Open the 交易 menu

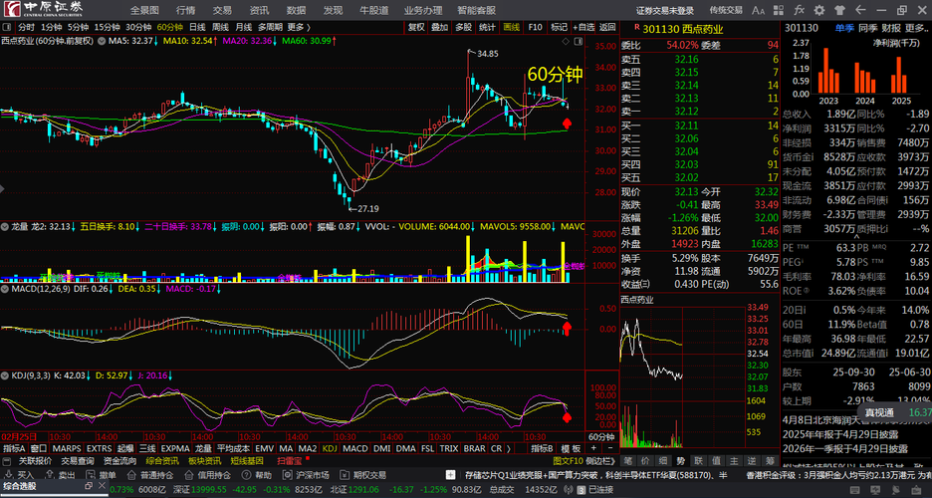[x=222, y=10]
